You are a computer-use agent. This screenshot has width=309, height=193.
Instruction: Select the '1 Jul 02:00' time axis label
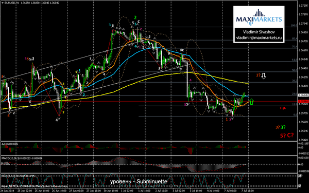tap(127, 190)
